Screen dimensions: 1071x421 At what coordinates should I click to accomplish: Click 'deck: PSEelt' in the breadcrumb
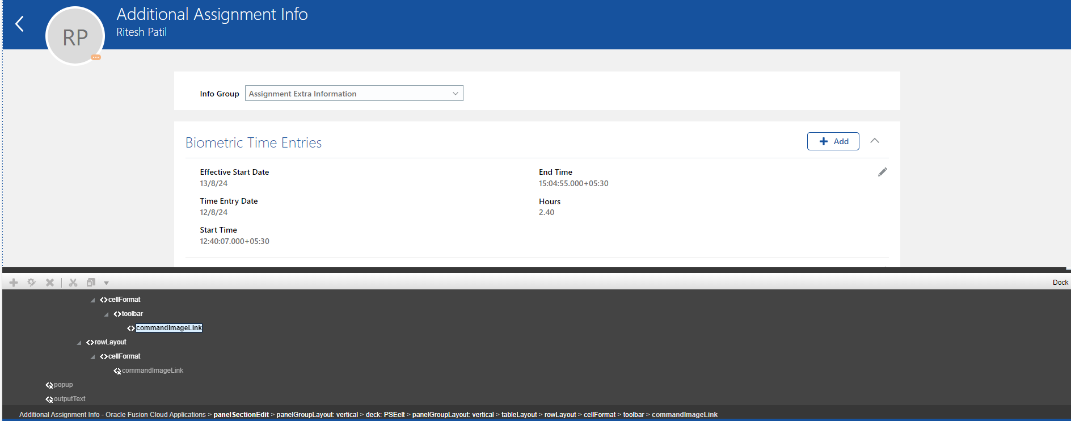point(385,415)
